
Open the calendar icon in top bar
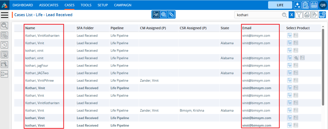tap(314, 5)
